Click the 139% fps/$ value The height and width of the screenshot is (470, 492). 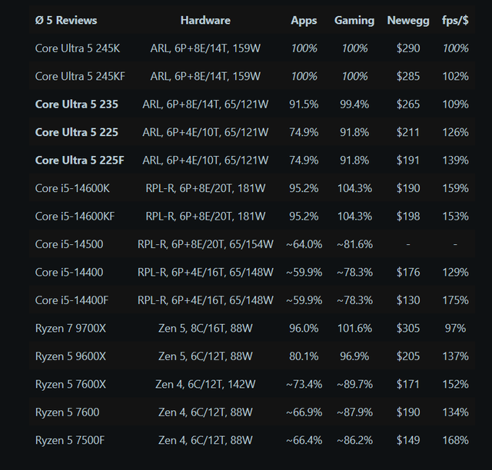pyautogui.click(x=455, y=161)
